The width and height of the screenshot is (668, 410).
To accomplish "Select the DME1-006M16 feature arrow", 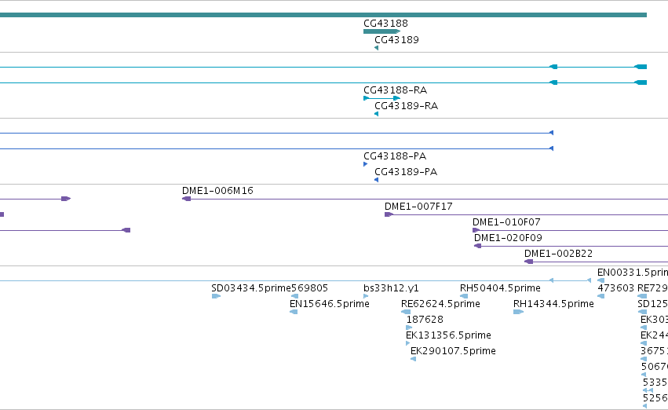I will 186,199.
